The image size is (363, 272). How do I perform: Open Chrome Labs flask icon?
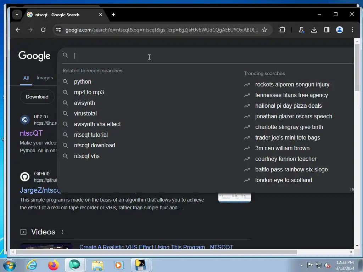coord(301,30)
